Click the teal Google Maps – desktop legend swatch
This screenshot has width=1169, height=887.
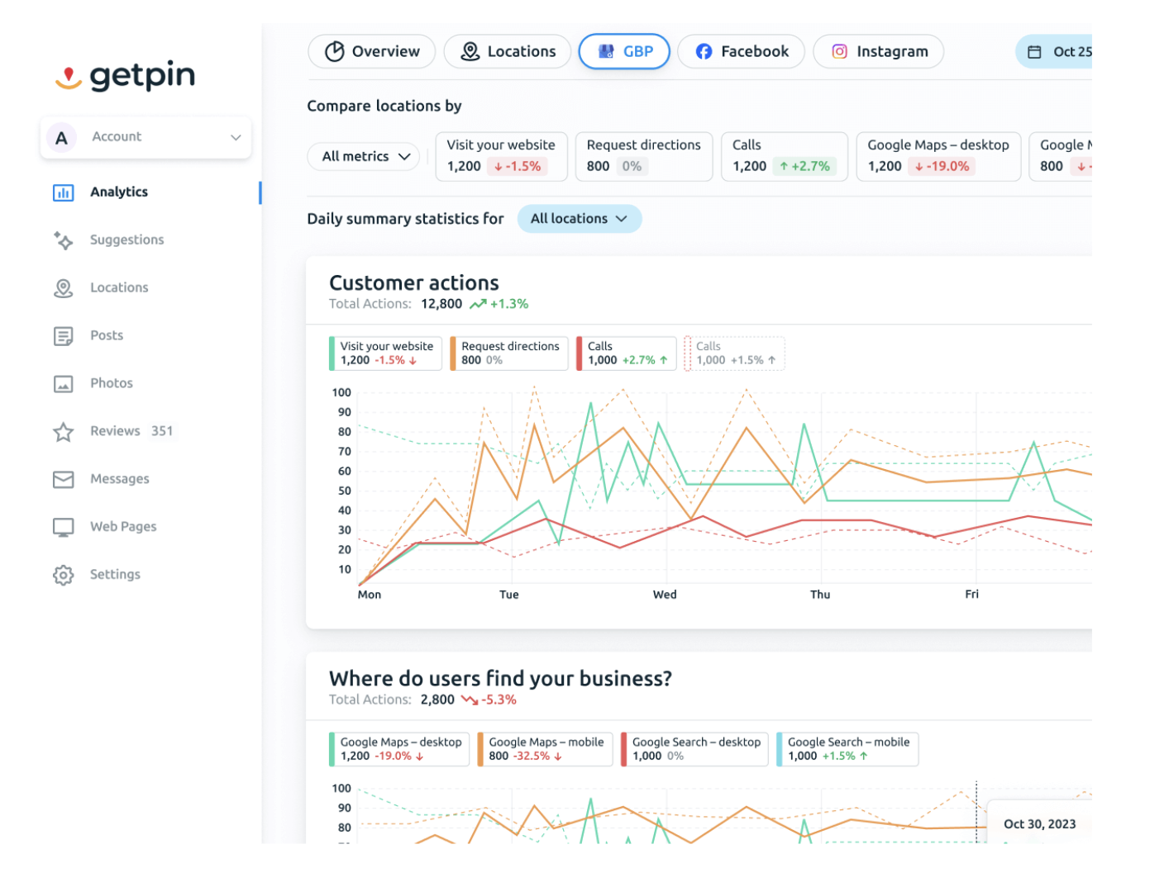332,749
